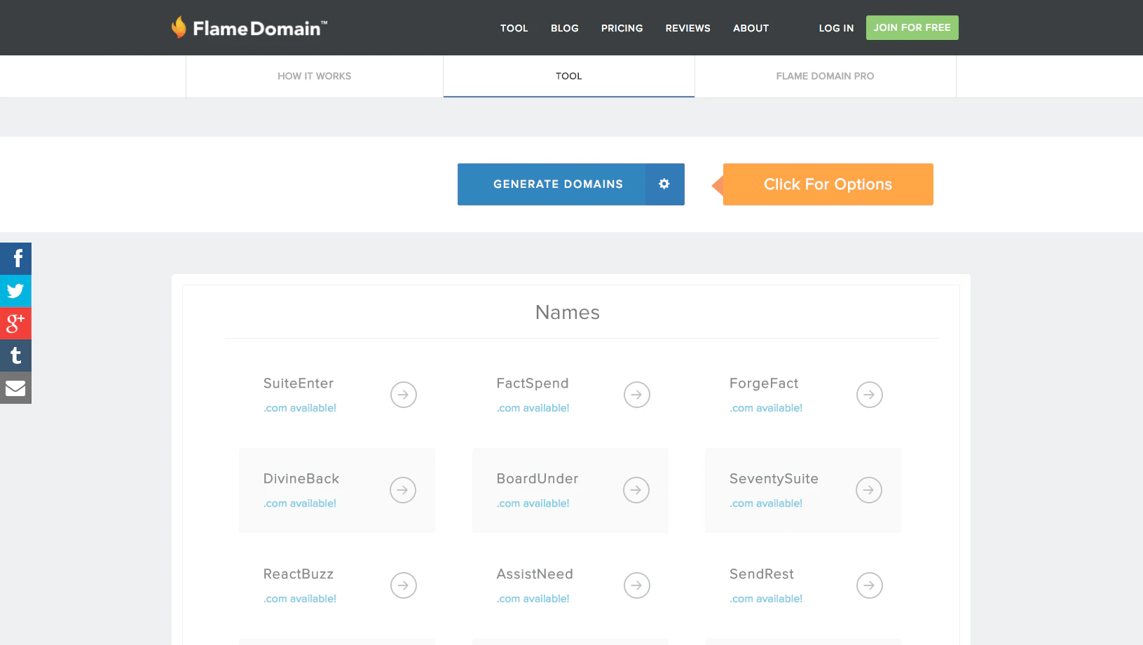This screenshot has width=1143, height=645.
Task: Share via email envelope icon
Action: (15, 388)
